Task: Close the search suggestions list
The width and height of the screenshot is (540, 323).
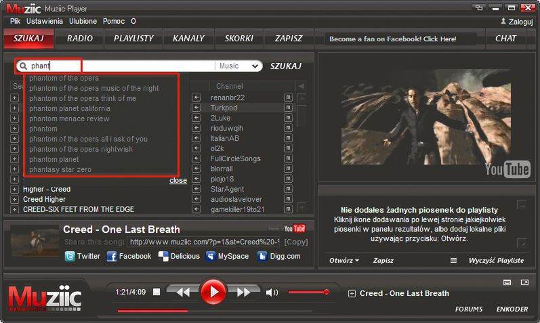Action: click(x=178, y=180)
